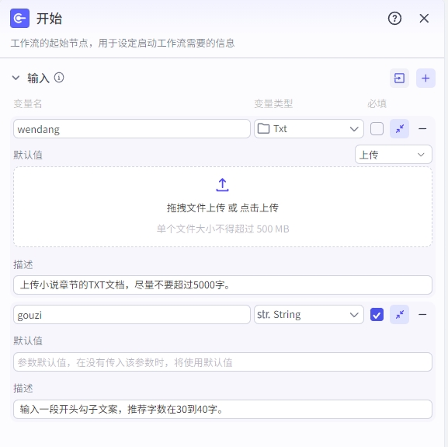Remove the gouzi variable with minus
The image size is (448, 447).
pos(422,315)
